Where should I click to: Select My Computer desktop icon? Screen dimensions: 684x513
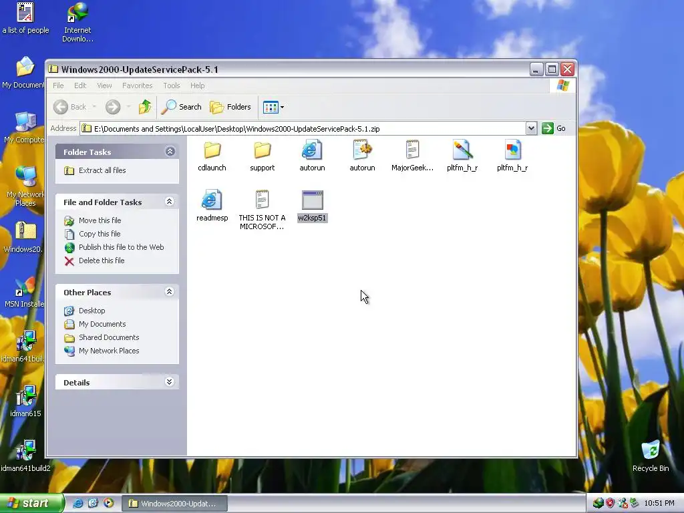24,128
